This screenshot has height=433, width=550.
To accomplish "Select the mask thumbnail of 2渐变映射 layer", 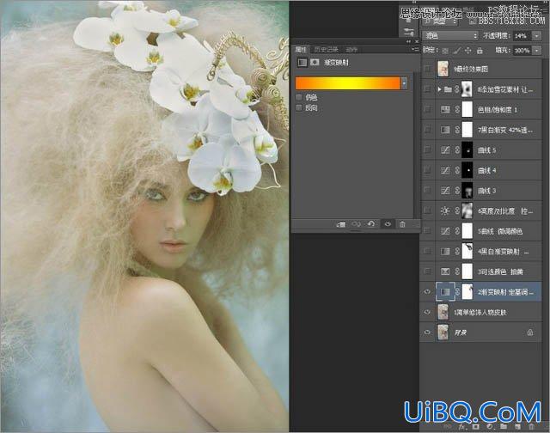I will (467, 292).
